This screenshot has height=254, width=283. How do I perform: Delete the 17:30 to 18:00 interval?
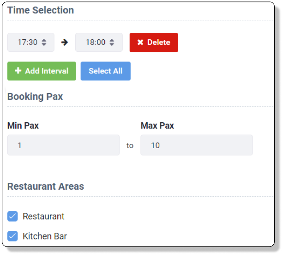coord(154,43)
